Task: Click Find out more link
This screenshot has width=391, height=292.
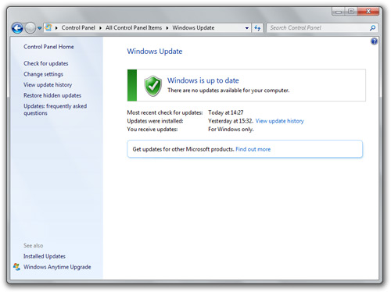Action: 253,149
